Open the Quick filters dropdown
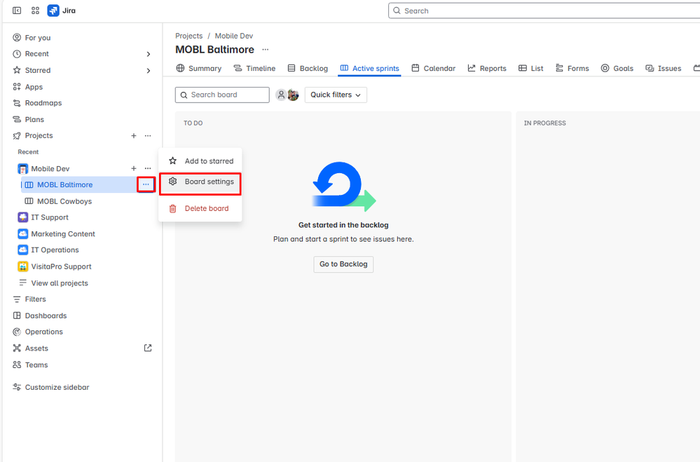This screenshot has height=462, width=700. (x=336, y=95)
